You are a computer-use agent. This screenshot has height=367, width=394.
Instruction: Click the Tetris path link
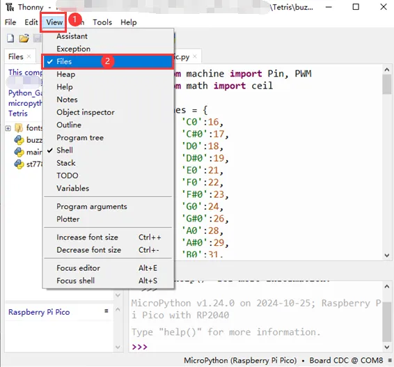[18, 114]
